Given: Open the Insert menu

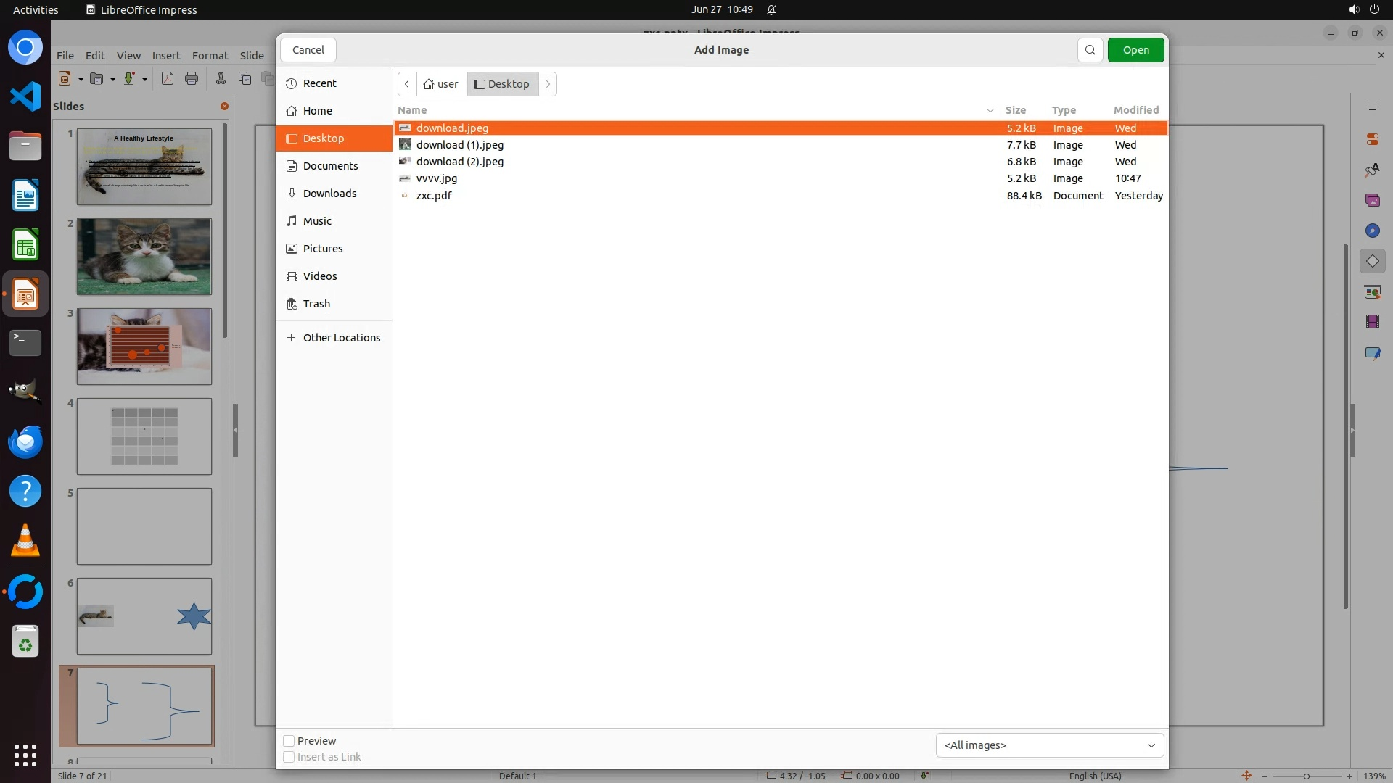Looking at the screenshot, I should pyautogui.click(x=165, y=56).
